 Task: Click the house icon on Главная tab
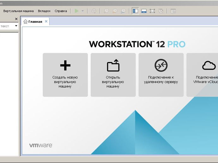click(x=25, y=21)
